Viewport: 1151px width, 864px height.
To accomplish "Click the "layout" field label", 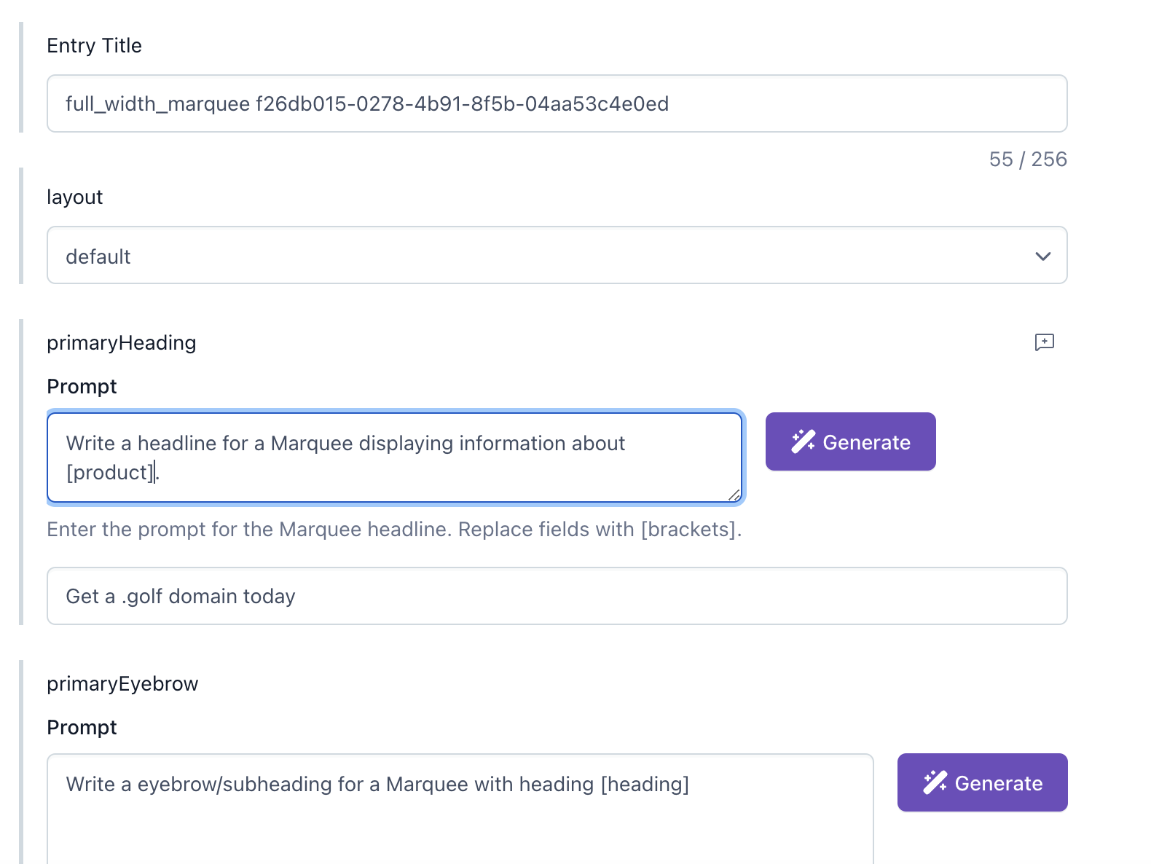I will (x=74, y=197).
